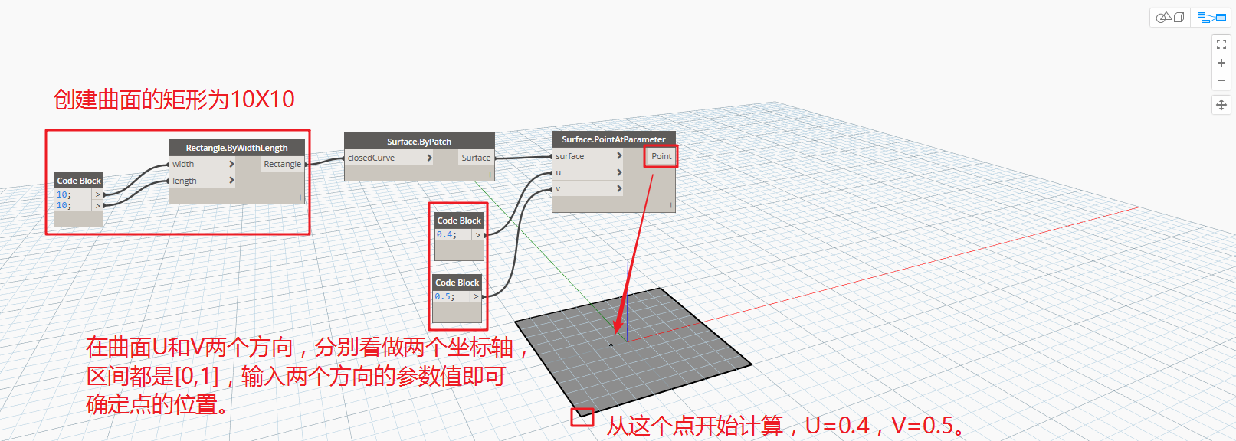Zoom in with the plus icon
The image size is (1236, 441).
[x=1221, y=63]
